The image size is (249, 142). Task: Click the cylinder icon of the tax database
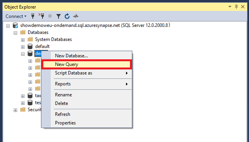[x=30, y=96]
